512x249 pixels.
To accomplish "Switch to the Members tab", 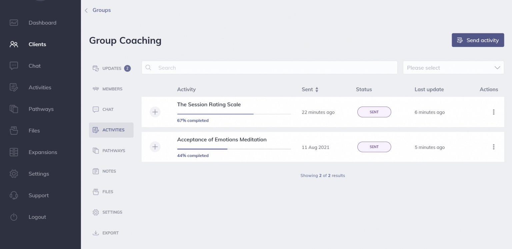I will coord(111,89).
